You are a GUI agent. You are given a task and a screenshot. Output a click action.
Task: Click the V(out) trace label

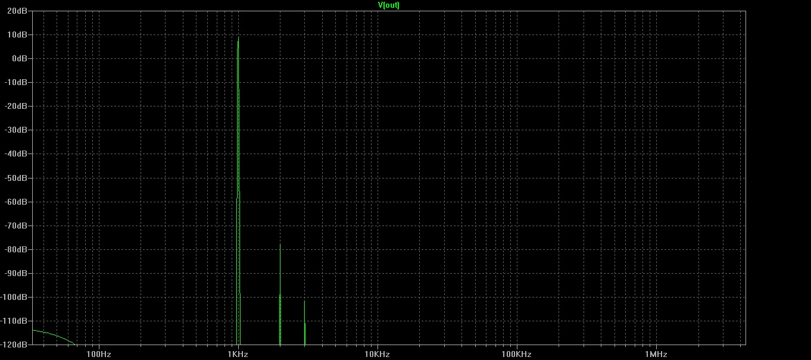[389, 5]
